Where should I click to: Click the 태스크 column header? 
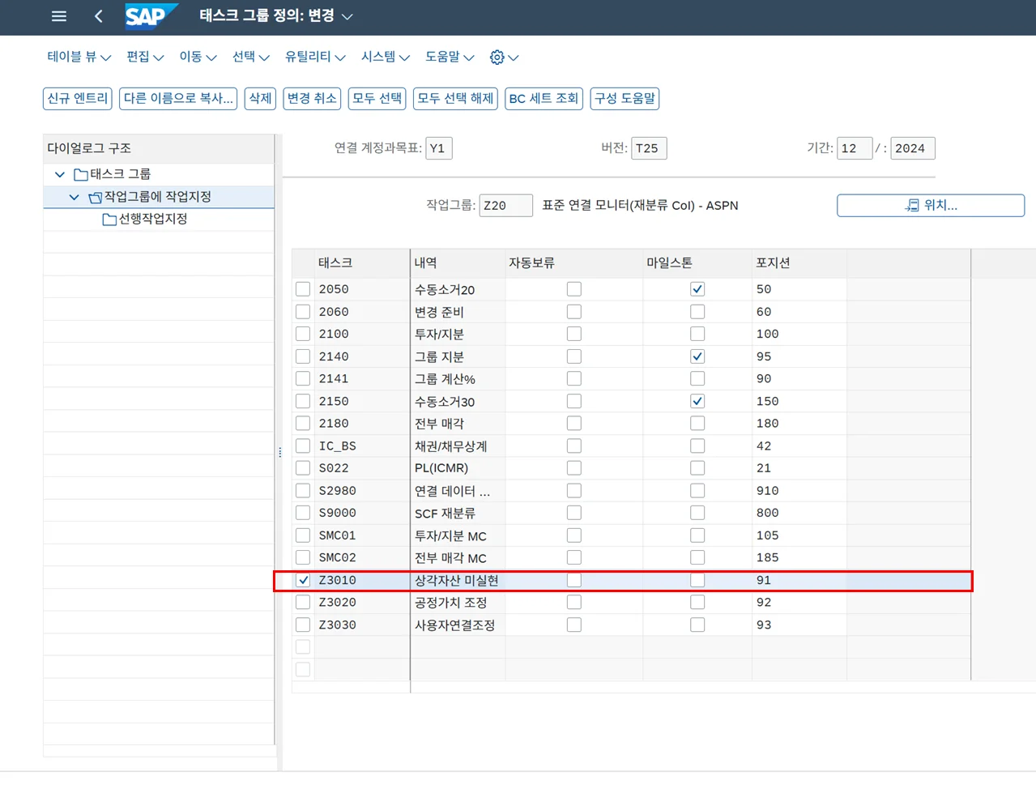(335, 262)
